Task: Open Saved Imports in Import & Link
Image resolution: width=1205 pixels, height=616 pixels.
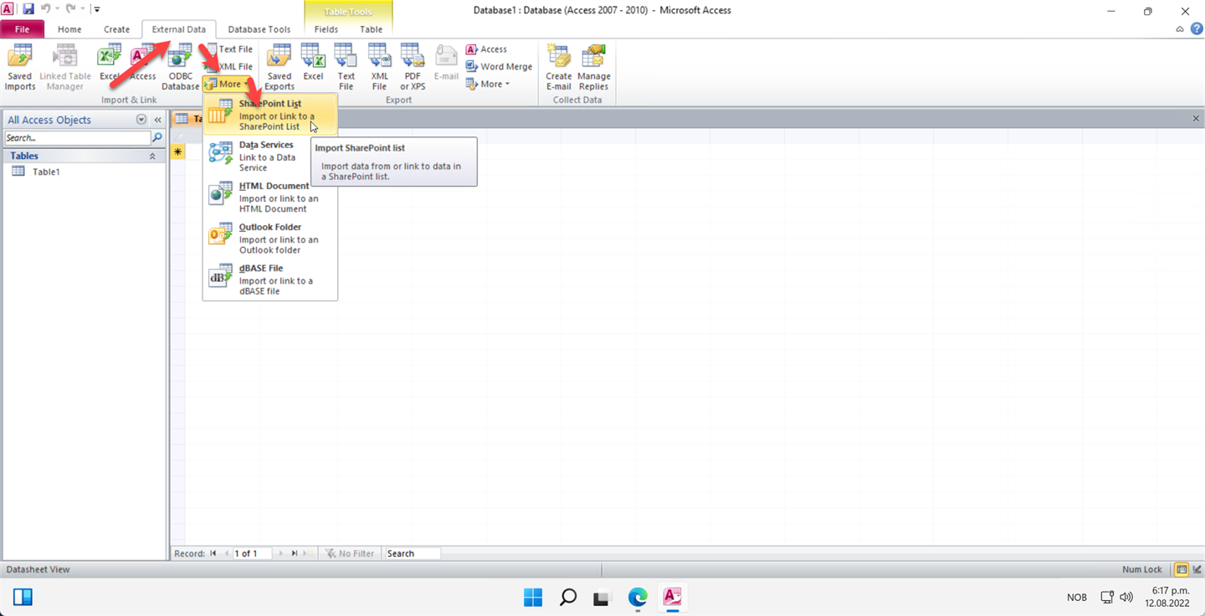Action: [20, 67]
